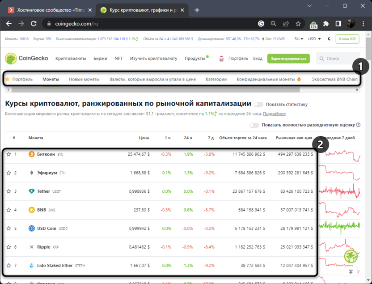The image size is (372, 284).
Task: Click the Tether coin icon
Action: pyautogui.click(x=32, y=191)
